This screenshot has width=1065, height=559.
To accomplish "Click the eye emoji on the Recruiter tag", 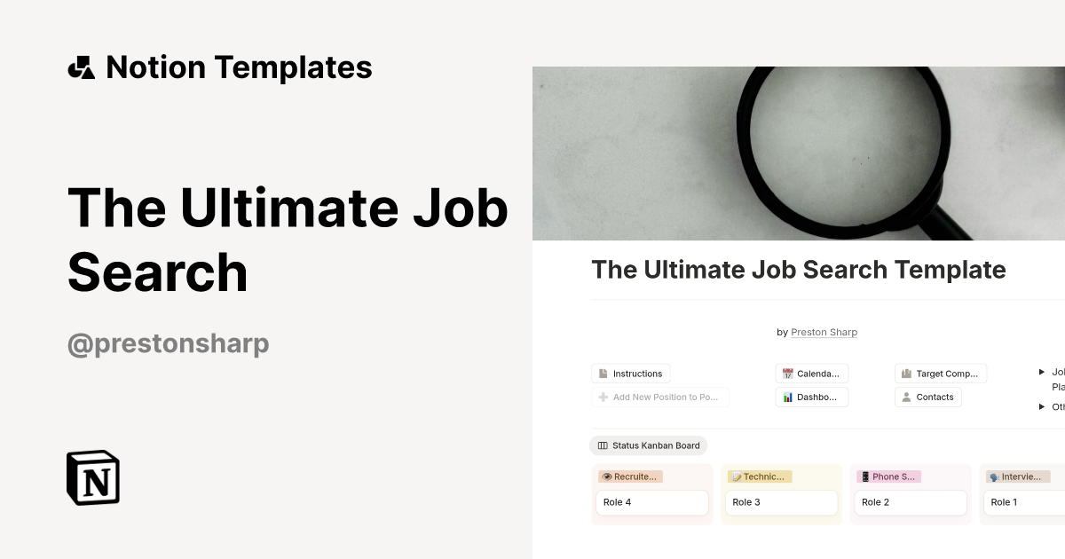I will coord(606,476).
